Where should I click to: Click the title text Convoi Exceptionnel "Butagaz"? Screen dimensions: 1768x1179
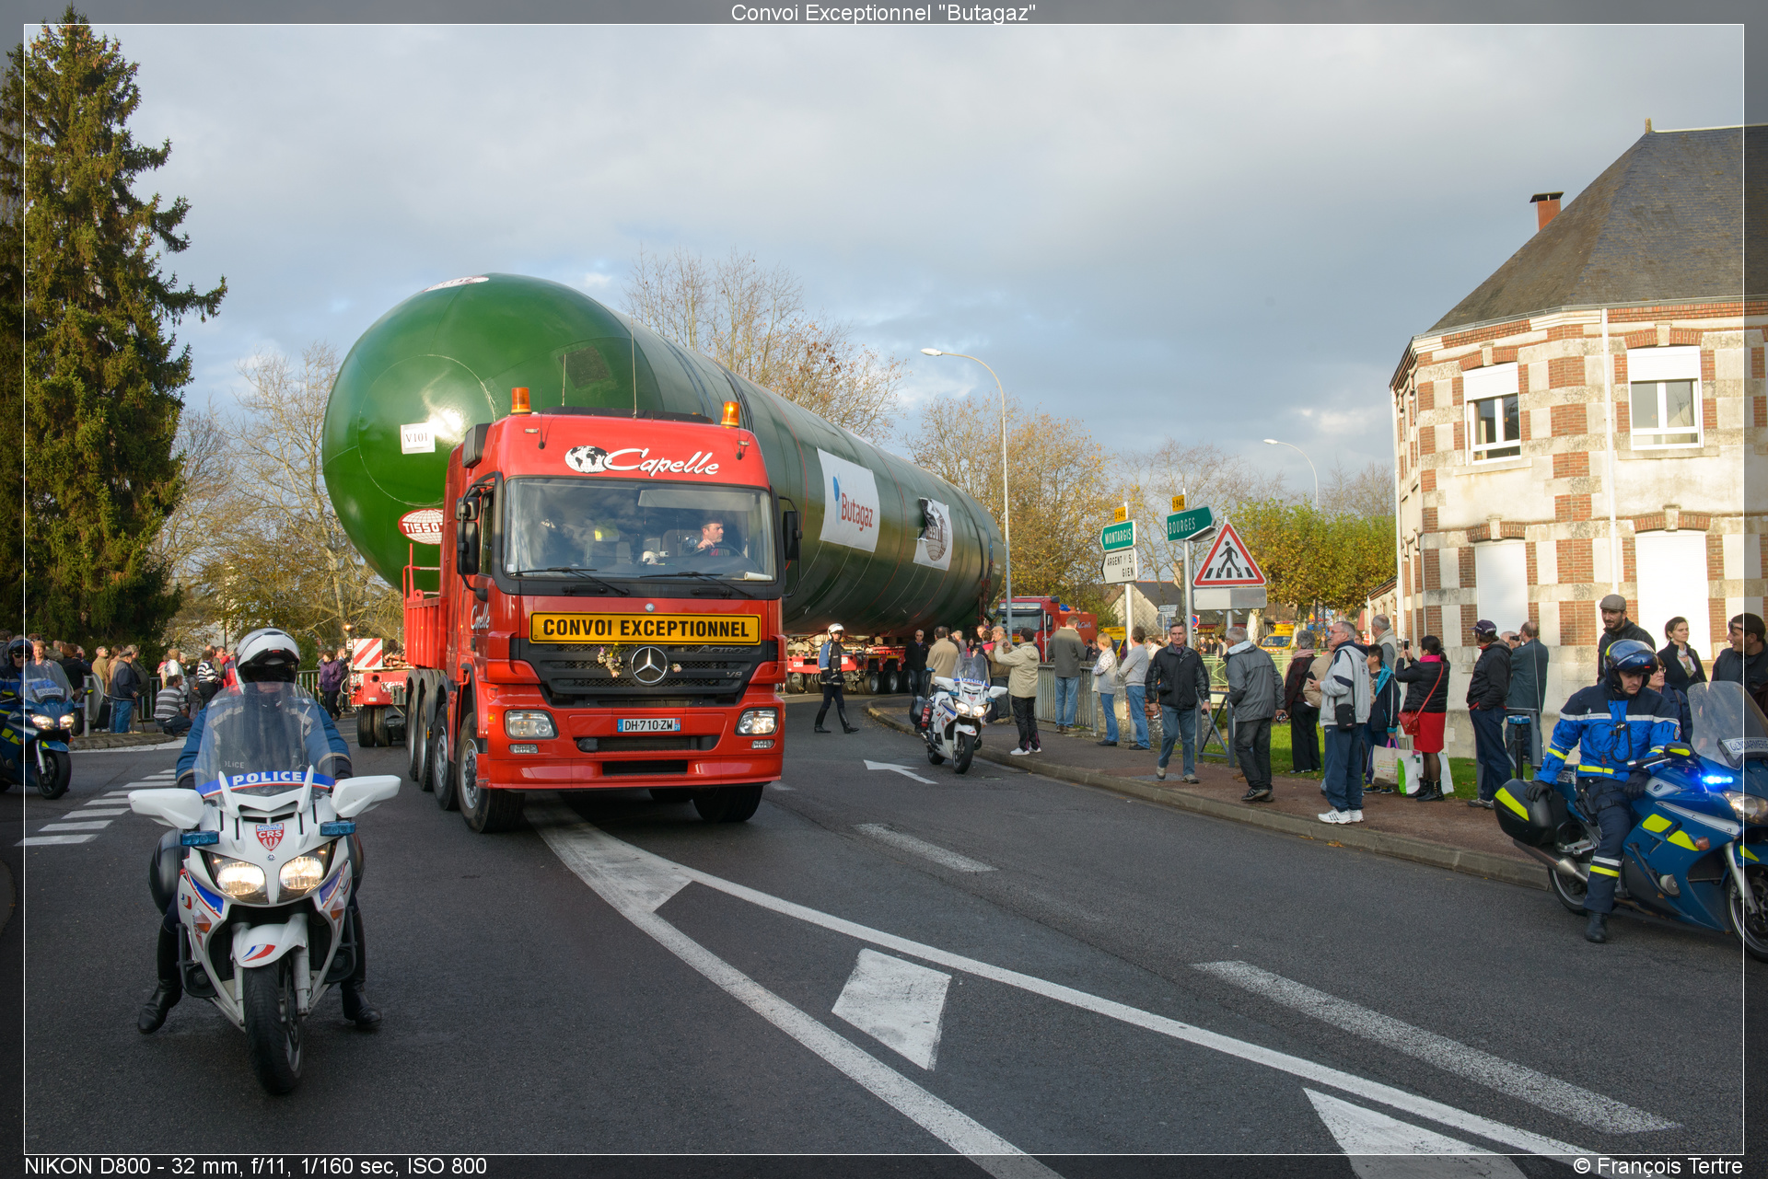coord(883,13)
